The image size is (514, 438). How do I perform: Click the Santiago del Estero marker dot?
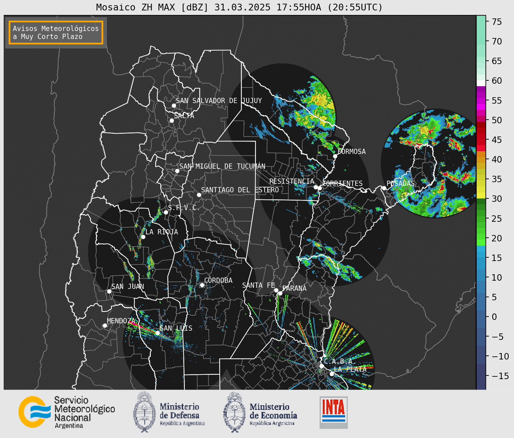click(199, 195)
